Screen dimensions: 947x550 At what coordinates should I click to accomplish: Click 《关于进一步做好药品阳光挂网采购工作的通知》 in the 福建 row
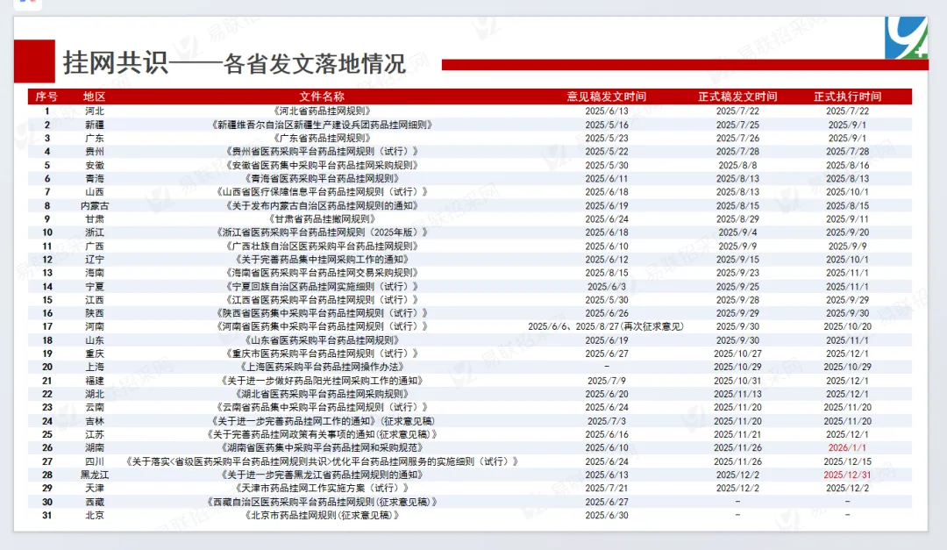pyautogui.click(x=322, y=381)
